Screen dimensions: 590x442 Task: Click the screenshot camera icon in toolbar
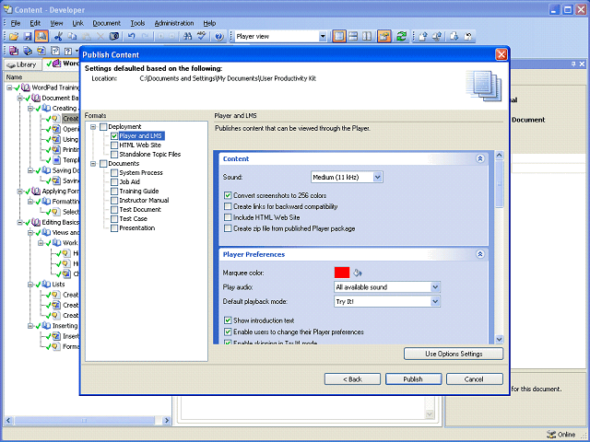114,37
